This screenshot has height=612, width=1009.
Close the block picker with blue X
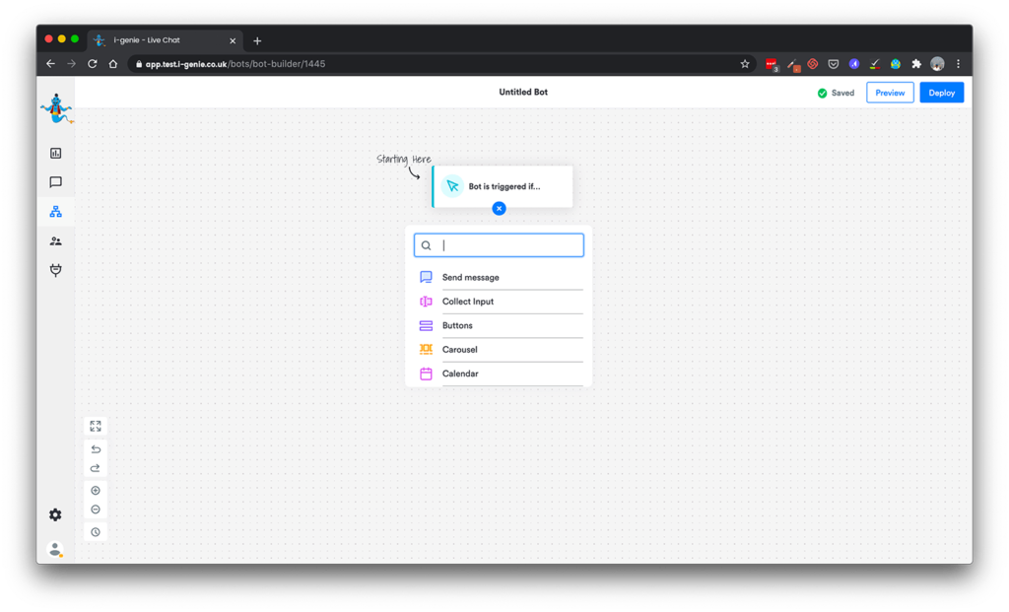pyautogui.click(x=499, y=209)
